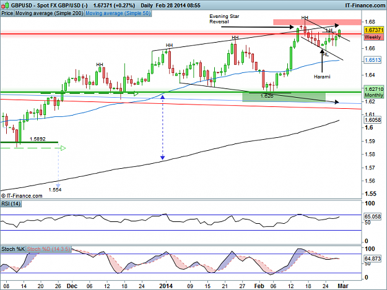The width and height of the screenshot is (387, 290).
Task: Select the Price legend label
Action: pos(7,13)
